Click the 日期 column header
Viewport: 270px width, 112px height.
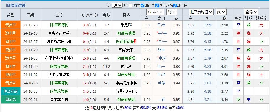coord(30,15)
